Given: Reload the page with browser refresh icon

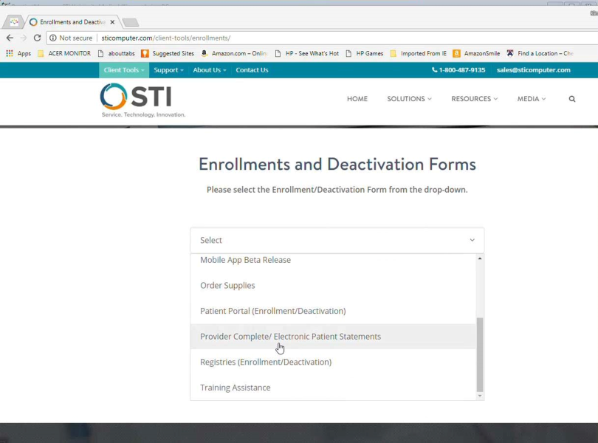Looking at the screenshot, I should click(x=37, y=38).
